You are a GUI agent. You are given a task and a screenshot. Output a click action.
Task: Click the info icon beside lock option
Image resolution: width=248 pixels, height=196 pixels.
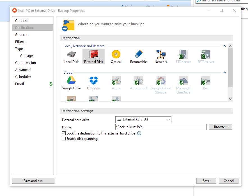pos(139,133)
